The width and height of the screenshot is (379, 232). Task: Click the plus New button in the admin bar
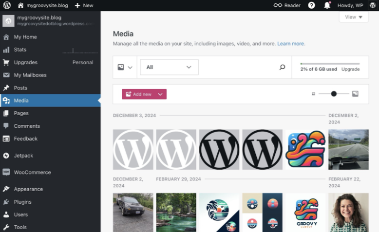coord(84,5)
